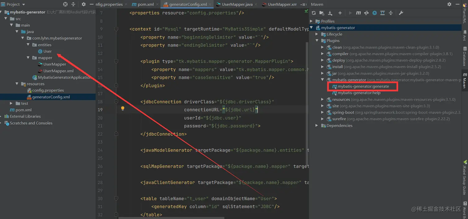Click the editor vertical scrollbar
The height and width of the screenshot is (219, 468).
point(307,104)
